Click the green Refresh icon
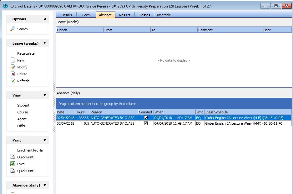The height and width of the screenshot is (194, 293). [x=13, y=81]
